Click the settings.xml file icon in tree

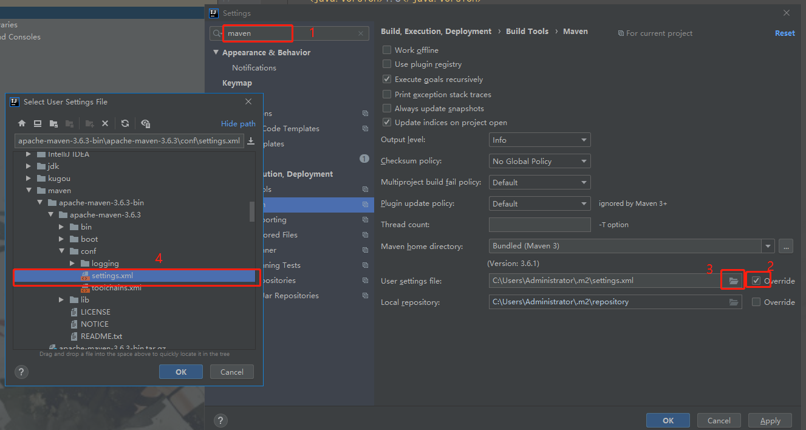(85, 276)
